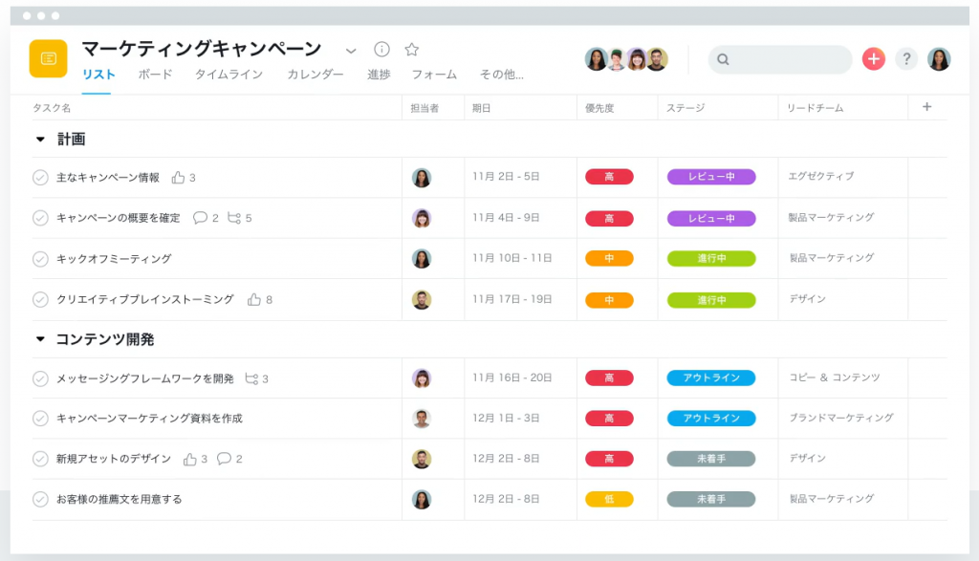Click assignee avatar for メッセージングフレームワークを開発
979x561 pixels.
pos(422,378)
